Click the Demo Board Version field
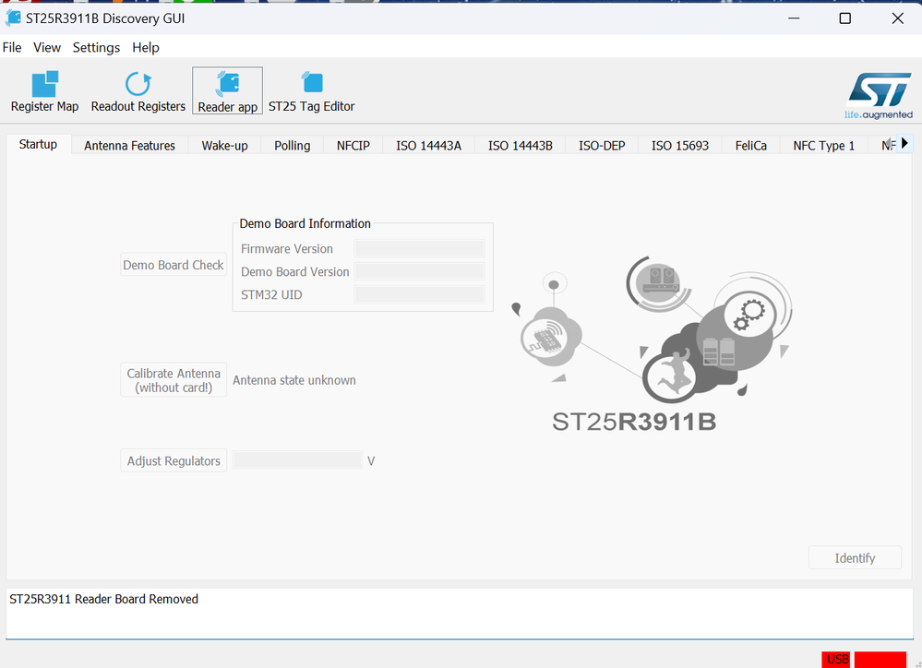This screenshot has width=922, height=668. coord(419,271)
